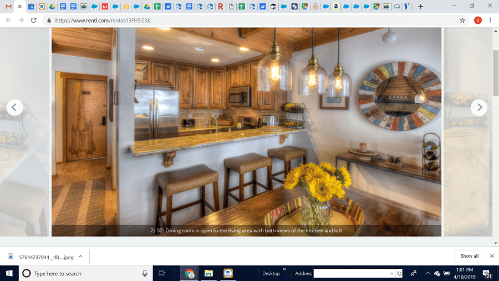Click the cloud sync tray icon

coord(437,273)
